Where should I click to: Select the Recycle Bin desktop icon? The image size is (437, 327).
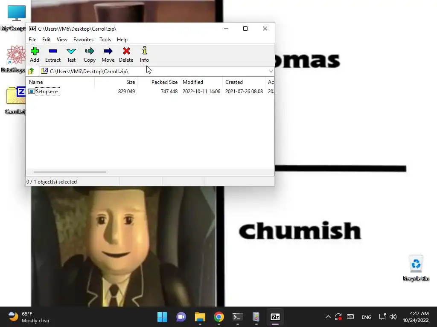(x=416, y=268)
